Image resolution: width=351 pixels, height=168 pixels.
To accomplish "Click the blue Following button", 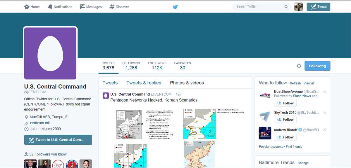I will pos(317,66).
